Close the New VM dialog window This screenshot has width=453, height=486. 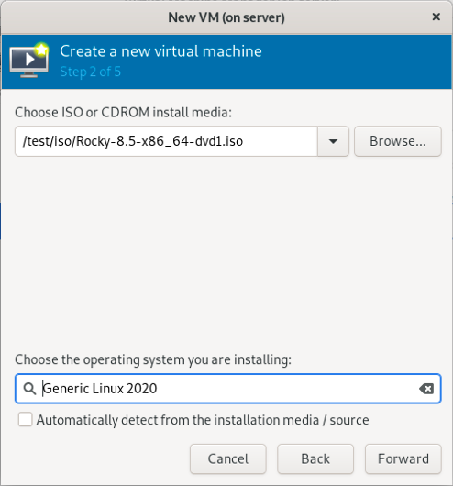436,17
